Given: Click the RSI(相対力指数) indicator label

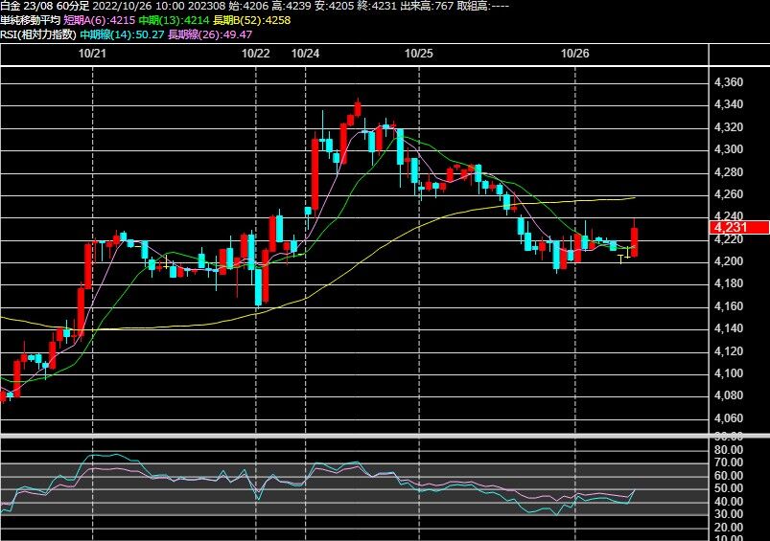Looking at the screenshot, I should [x=38, y=34].
